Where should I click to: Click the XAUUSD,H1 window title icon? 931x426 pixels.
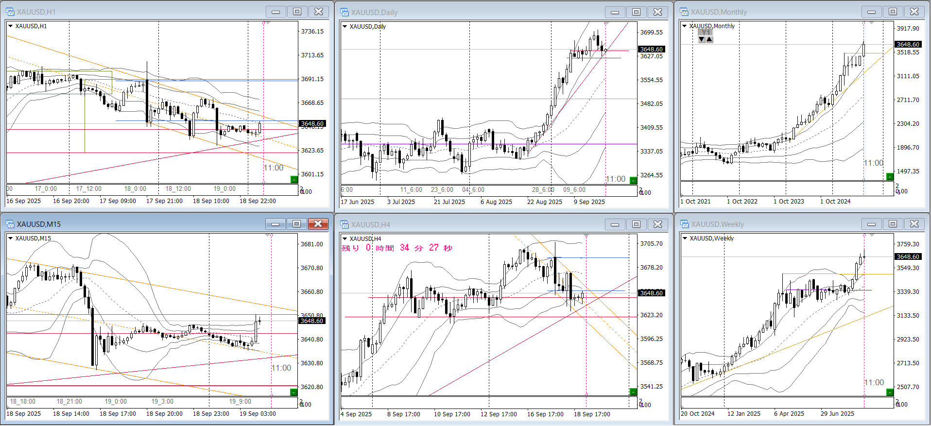click(10, 12)
